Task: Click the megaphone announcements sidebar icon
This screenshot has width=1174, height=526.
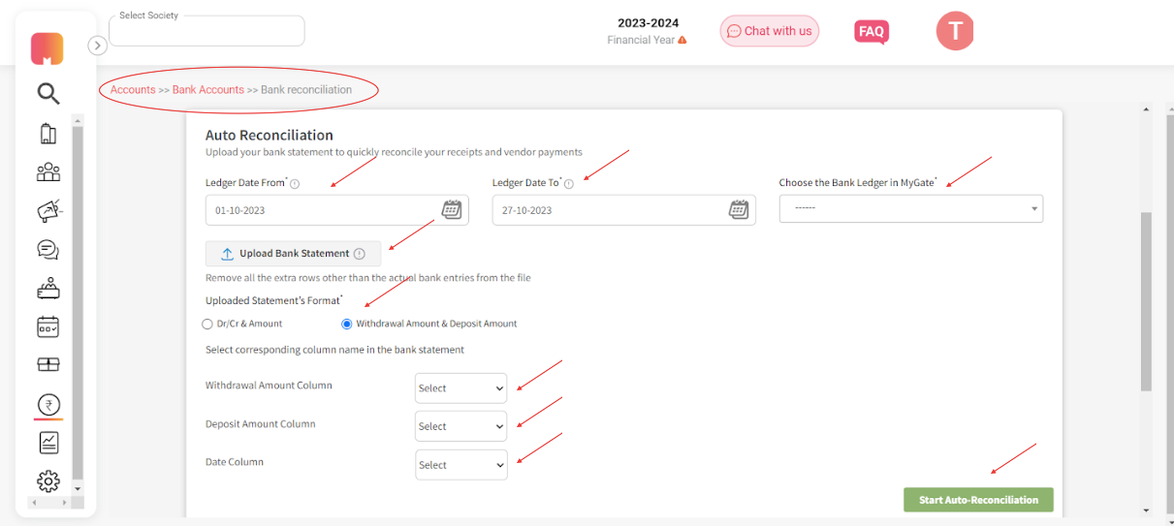Action: point(48,211)
